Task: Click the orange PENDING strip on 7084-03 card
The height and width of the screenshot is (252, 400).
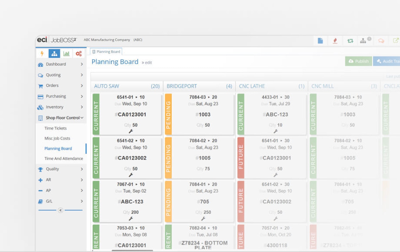Action: click(168, 114)
